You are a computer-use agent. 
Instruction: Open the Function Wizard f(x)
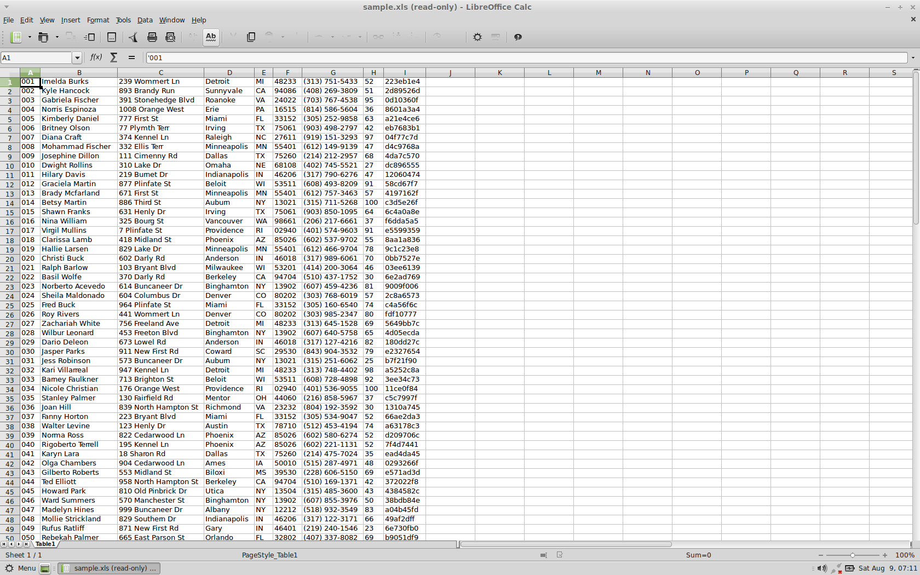(x=96, y=58)
